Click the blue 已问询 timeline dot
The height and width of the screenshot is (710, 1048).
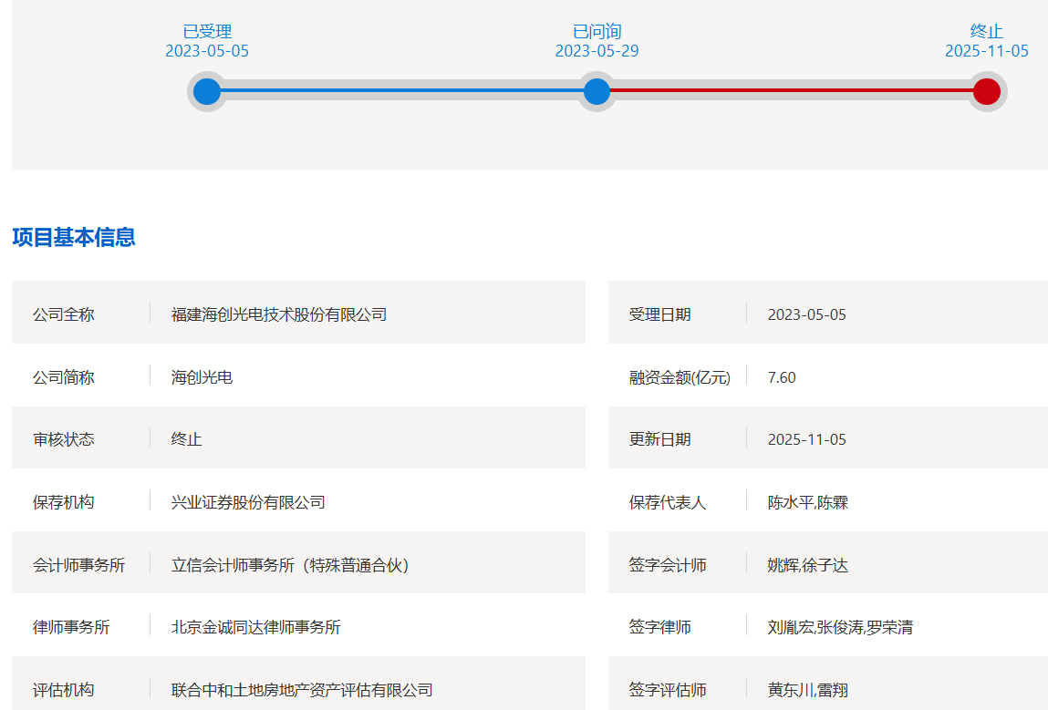click(x=597, y=92)
